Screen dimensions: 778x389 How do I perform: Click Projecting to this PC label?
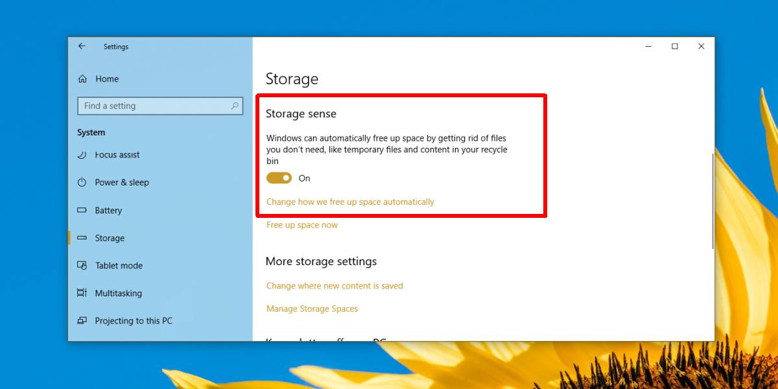tap(134, 321)
